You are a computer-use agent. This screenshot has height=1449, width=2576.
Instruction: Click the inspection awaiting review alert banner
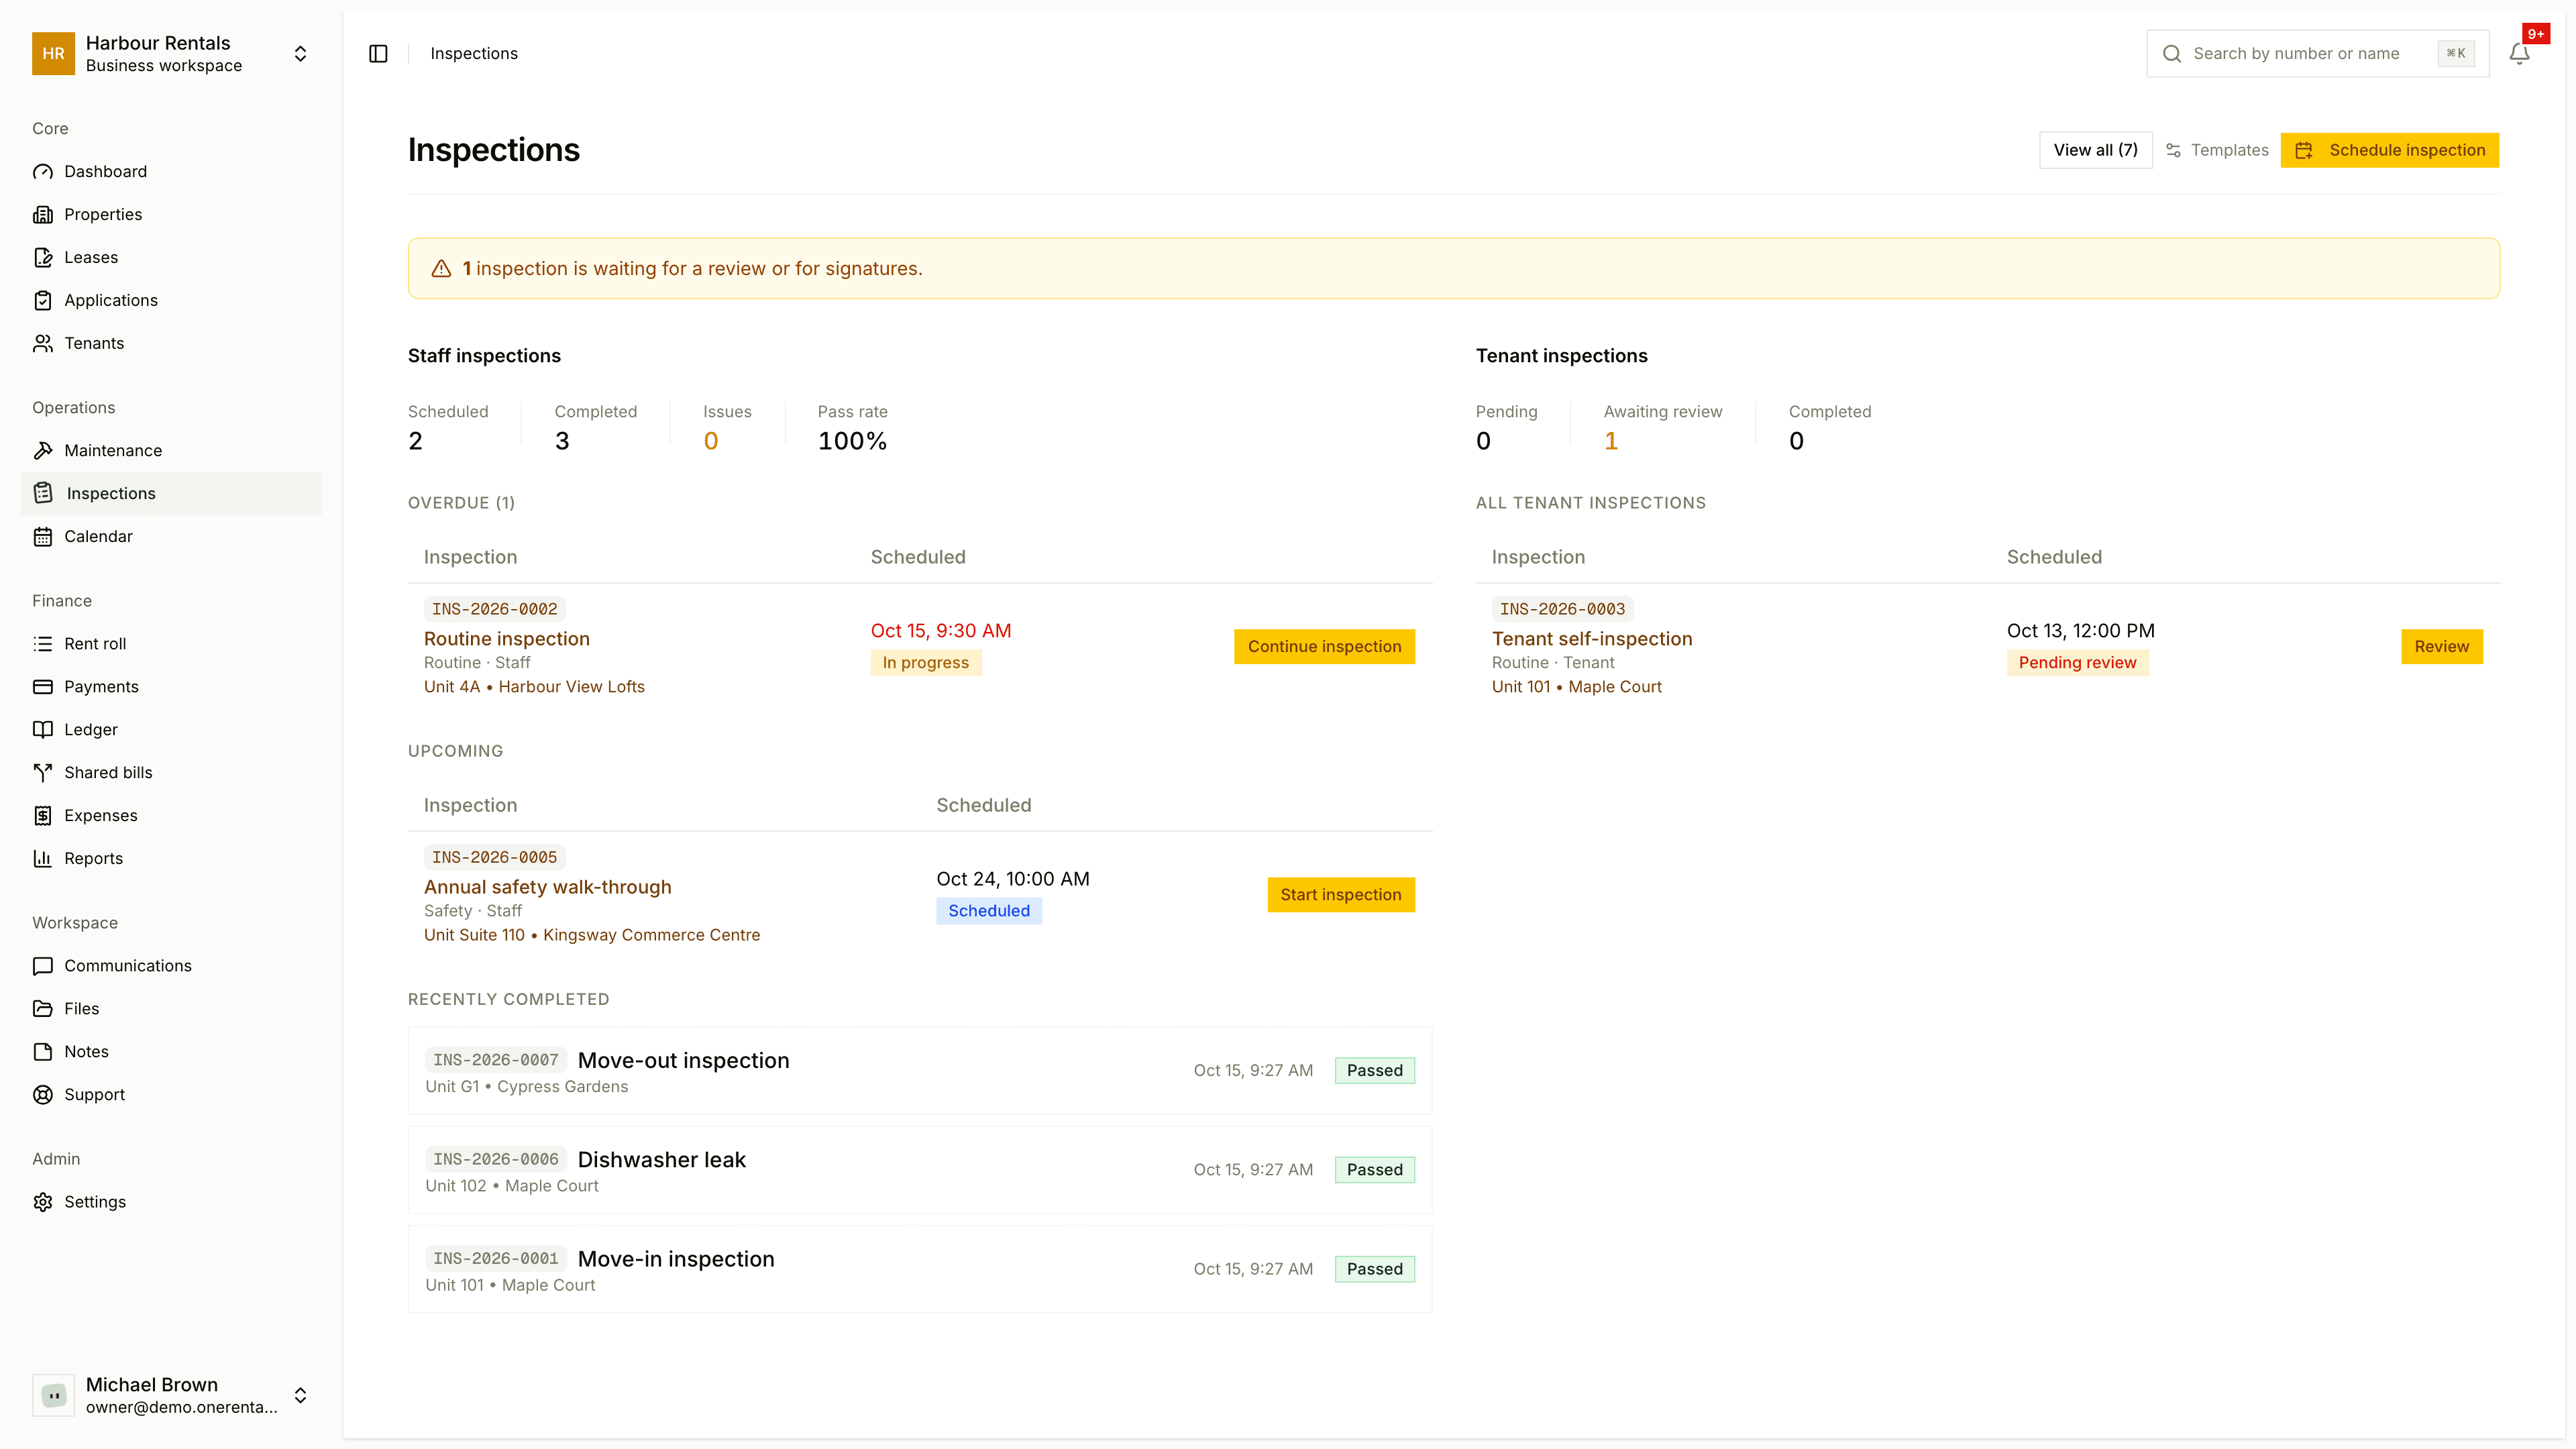(x=1454, y=269)
